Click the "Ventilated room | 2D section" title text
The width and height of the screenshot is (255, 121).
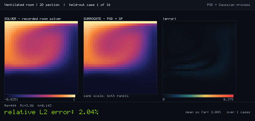point(32,5)
